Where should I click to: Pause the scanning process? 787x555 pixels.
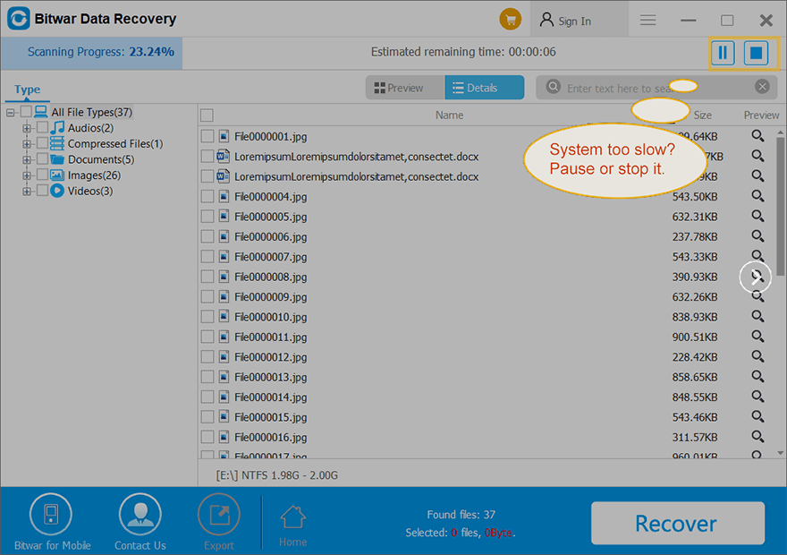click(723, 53)
